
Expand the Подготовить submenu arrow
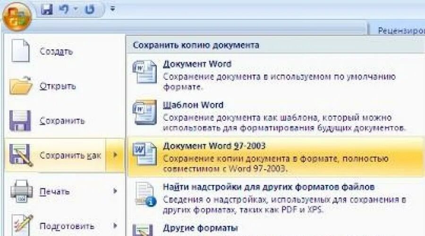pyautogui.click(x=115, y=226)
